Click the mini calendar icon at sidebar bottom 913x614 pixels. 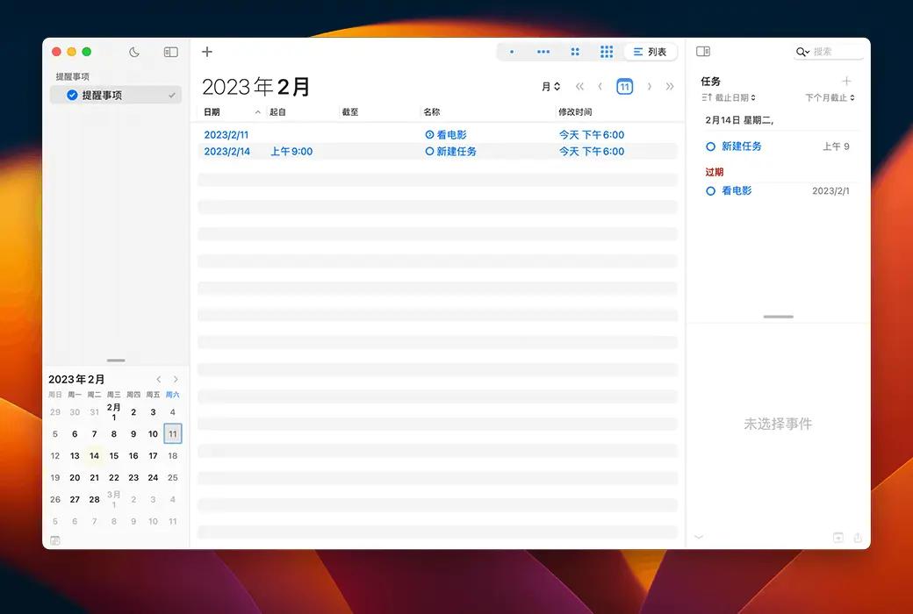(x=55, y=540)
